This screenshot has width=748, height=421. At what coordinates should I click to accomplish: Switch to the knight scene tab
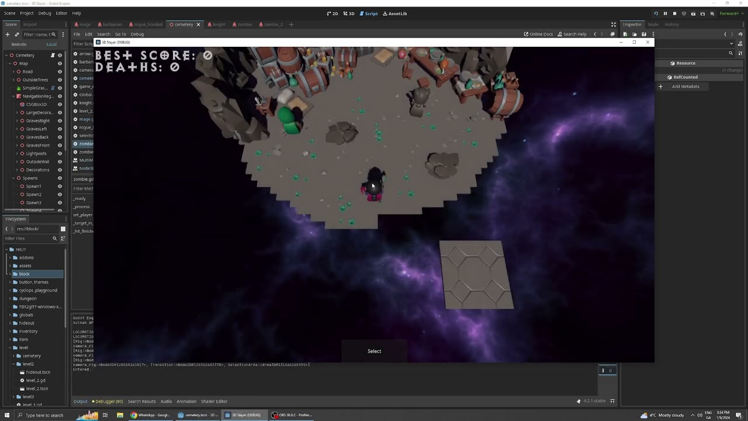[x=216, y=25]
